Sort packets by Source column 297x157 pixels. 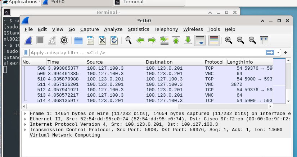coord(115,62)
